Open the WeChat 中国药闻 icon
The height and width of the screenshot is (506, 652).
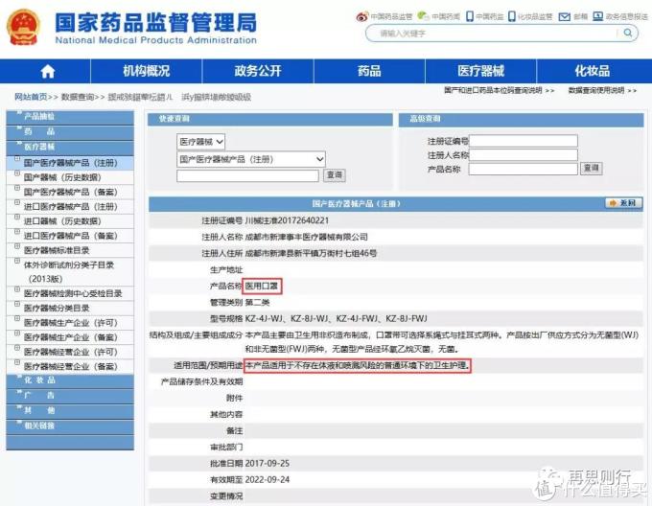(423, 16)
